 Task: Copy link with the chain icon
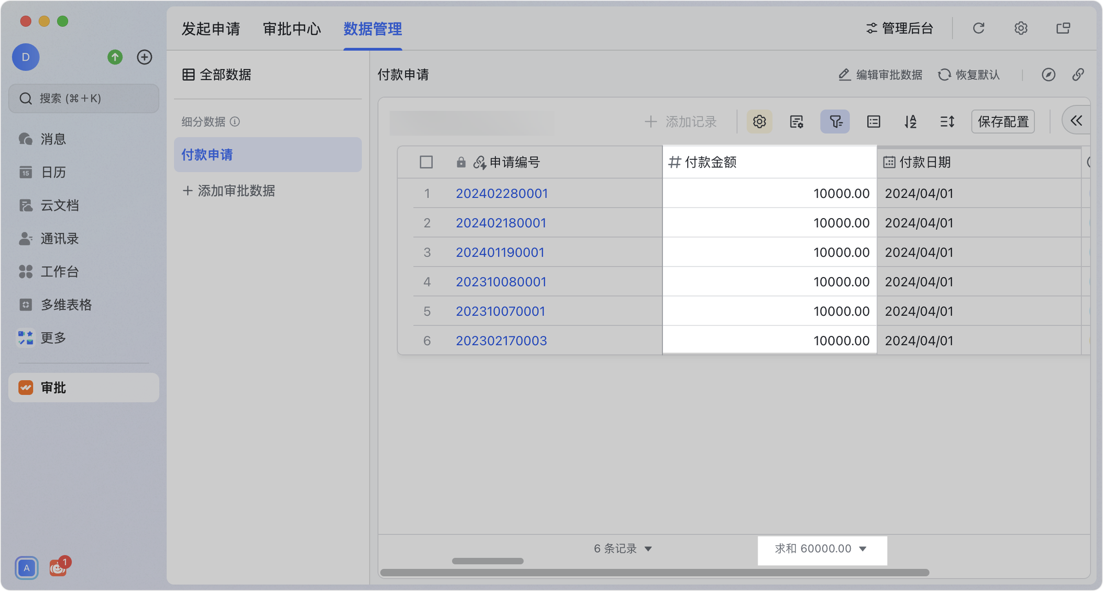point(1078,75)
